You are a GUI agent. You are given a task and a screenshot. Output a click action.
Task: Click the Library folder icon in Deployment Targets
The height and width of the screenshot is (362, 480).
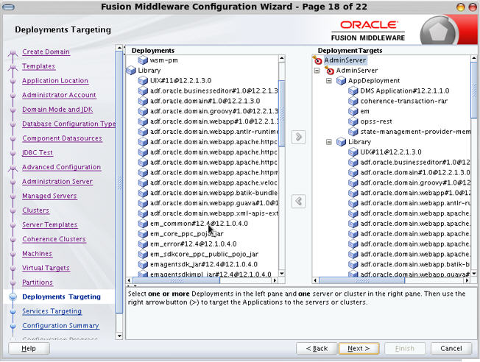341,142
